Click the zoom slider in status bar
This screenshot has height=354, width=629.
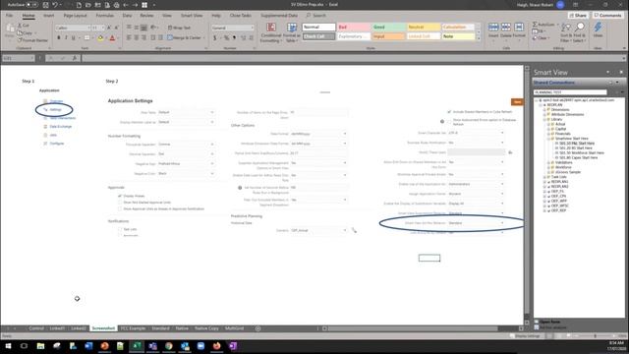(595, 335)
